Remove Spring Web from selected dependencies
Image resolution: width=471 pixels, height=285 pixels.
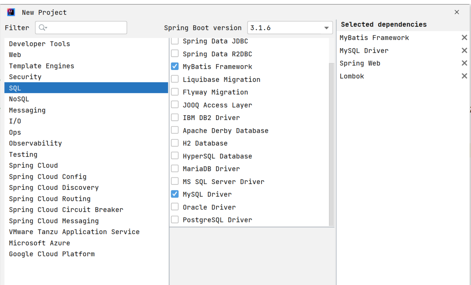[x=464, y=63]
